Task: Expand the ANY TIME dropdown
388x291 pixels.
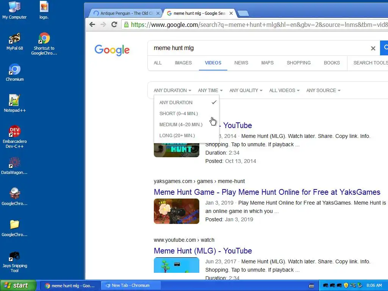Action: (x=210, y=91)
